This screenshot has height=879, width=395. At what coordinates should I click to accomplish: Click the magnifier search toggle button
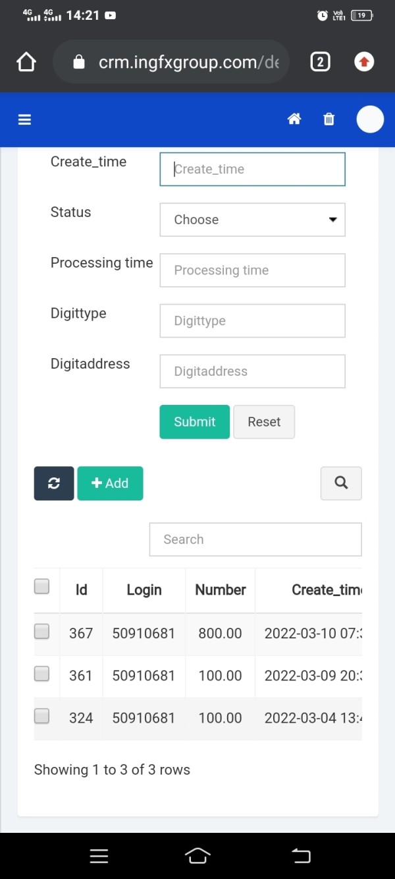(x=341, y=483)
